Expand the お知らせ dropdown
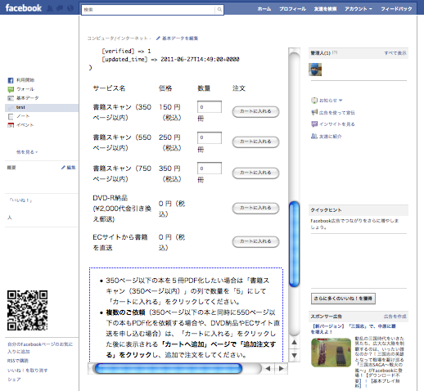Viewport: 424px width, 391px height. [x=331, y=101]
